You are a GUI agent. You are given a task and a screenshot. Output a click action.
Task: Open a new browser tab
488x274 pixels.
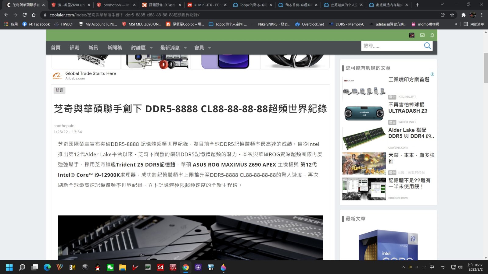(x=417, y=5)
